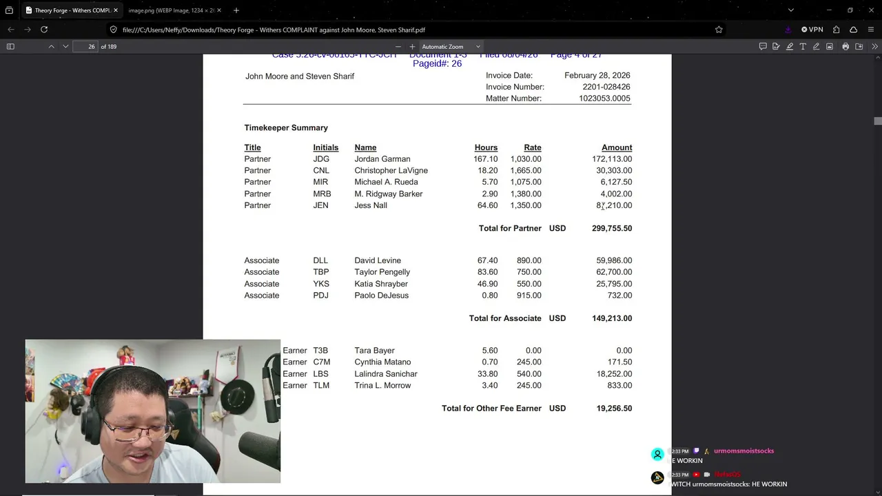The image size is (882, 496).
Task: Open the purple downloads icon in the toolbar
Action: [788, 30]
